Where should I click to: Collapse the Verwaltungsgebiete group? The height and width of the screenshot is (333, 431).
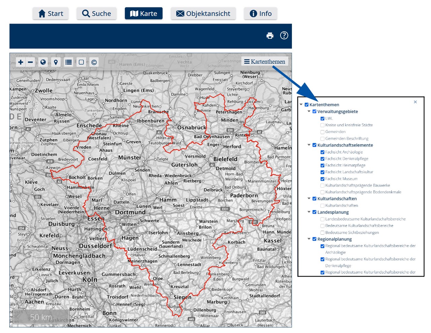point(309,111)
